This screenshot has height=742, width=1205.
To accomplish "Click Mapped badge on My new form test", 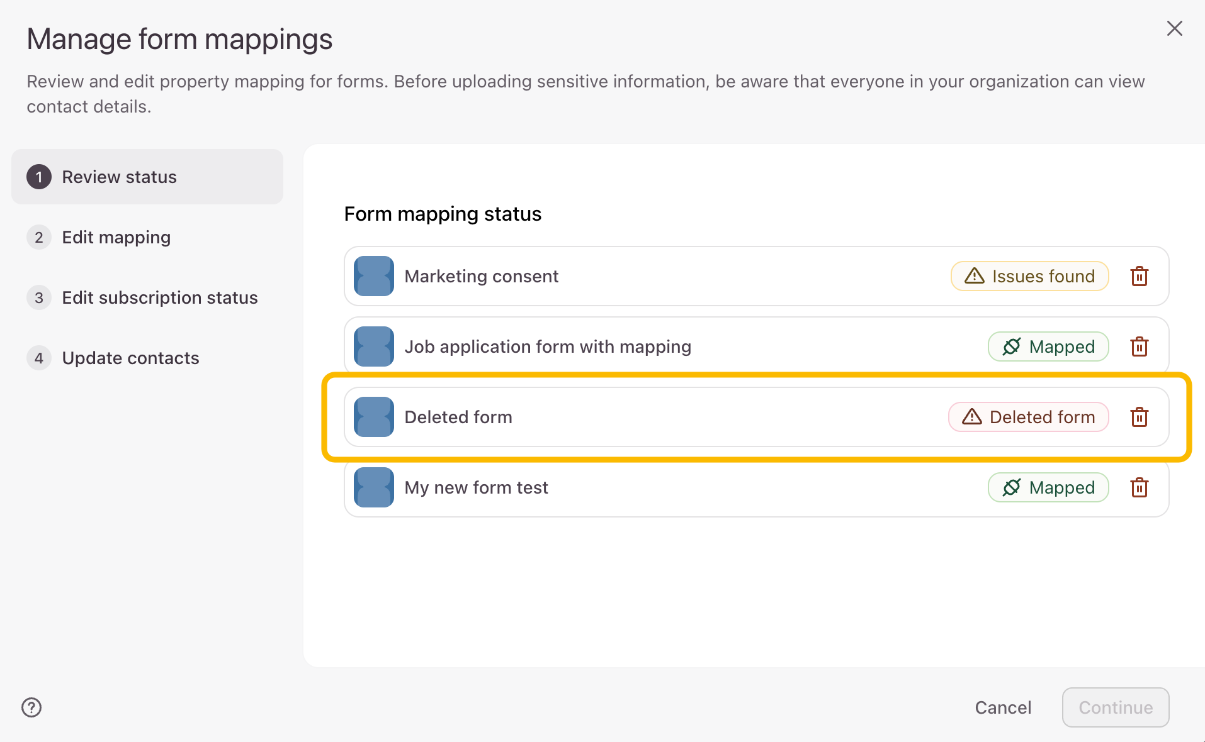I will tap(1048, 487).
